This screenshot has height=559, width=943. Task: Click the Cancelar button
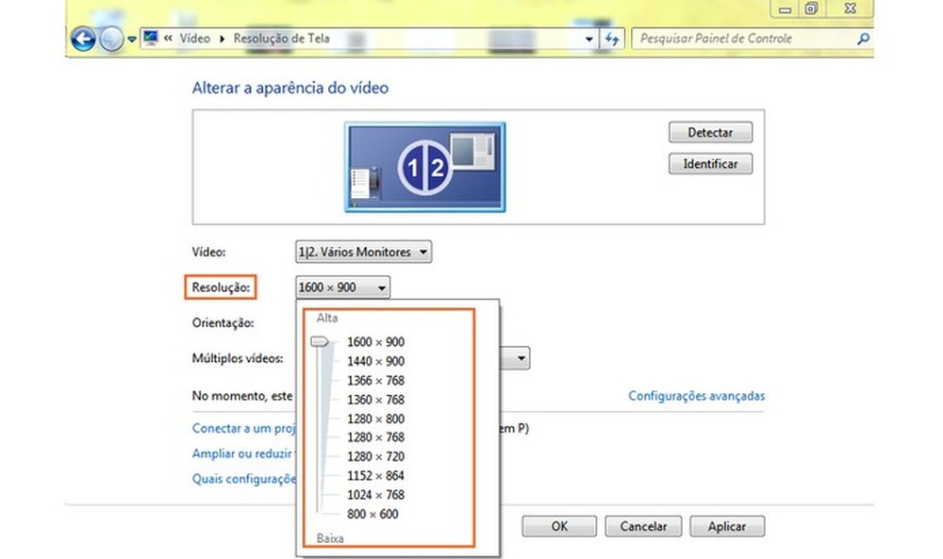click(x=643, y=526)
